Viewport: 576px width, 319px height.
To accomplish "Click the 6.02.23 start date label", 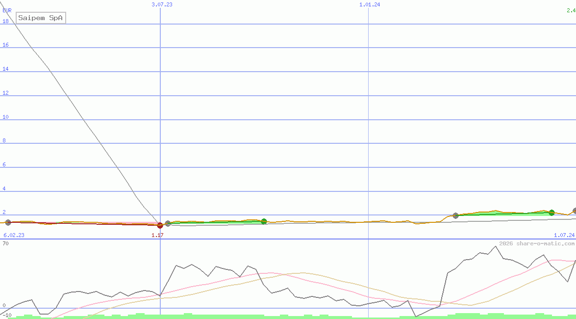I will (14, 236).
